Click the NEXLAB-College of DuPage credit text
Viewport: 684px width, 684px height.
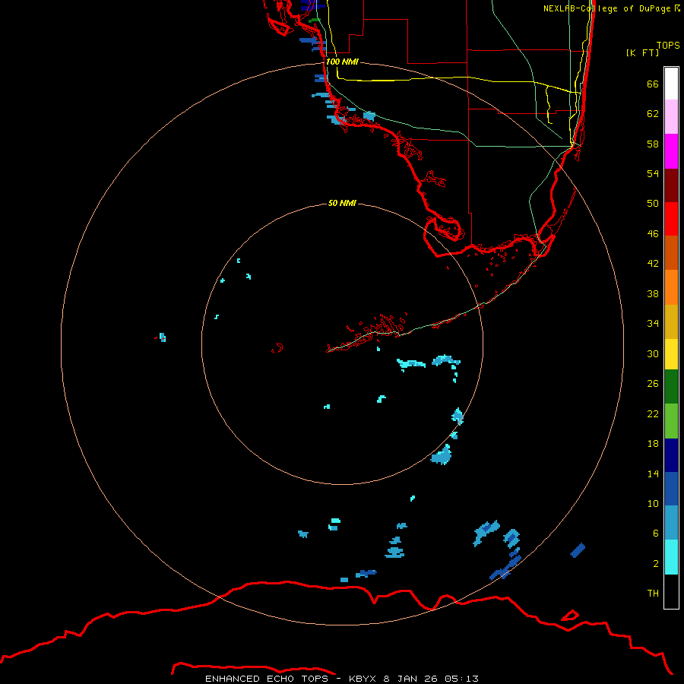611,8
